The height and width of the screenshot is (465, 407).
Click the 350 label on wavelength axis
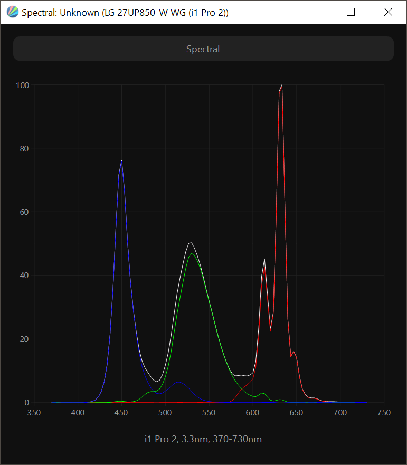pos(34,413)
